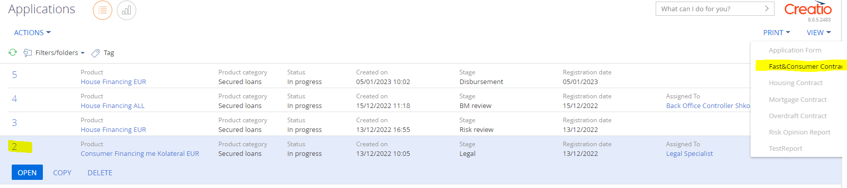Image resolution: width=847 pixels, height=188 pixels.
Task: Delete the selected application record
Action: tap(100, 173)
